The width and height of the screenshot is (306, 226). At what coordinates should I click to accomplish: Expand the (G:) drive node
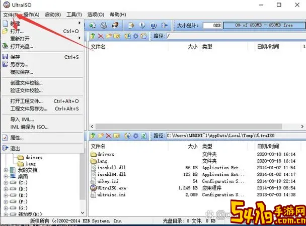pyautogui.click(x=6, y=208)
